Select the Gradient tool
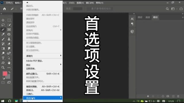184x103 pixels. [3, 48]
